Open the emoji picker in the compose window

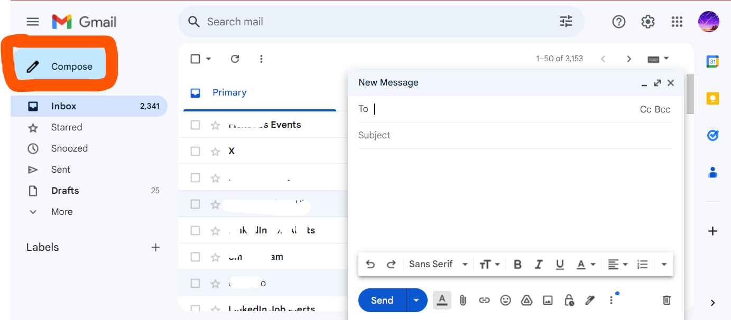click(x=505, y=300)
